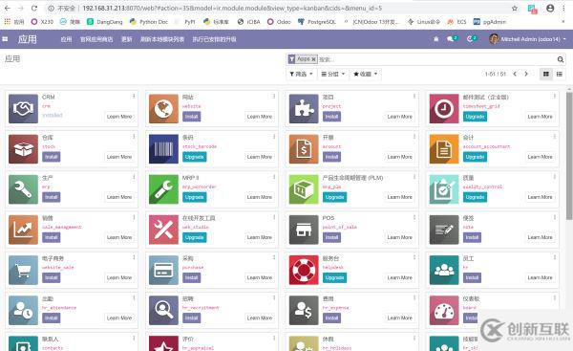Go to previous page of apps
Image resolution: width=573 pixels, height=351 pixels.
pos(515,74)
